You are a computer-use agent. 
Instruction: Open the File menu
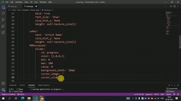pos(7,2)
